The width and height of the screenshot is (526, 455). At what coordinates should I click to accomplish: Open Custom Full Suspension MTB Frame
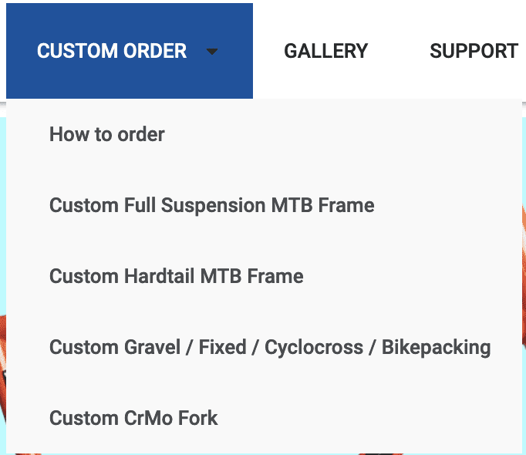[211, 206]
